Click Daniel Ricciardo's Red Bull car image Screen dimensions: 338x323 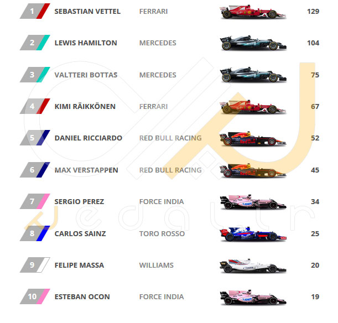point(253,138)
